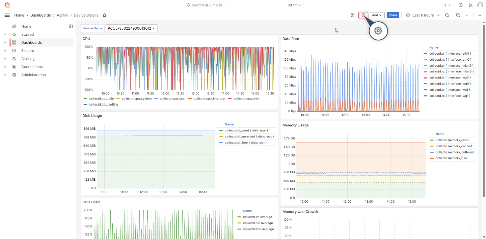This screenshot has height=239, width=486.
Task: Expand the Starred section arrow
Action: (5, 34)
